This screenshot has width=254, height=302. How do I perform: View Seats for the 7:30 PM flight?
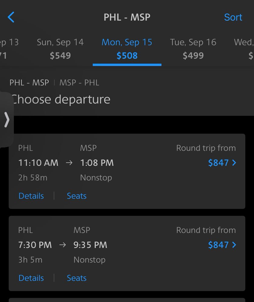pos(76,278)
